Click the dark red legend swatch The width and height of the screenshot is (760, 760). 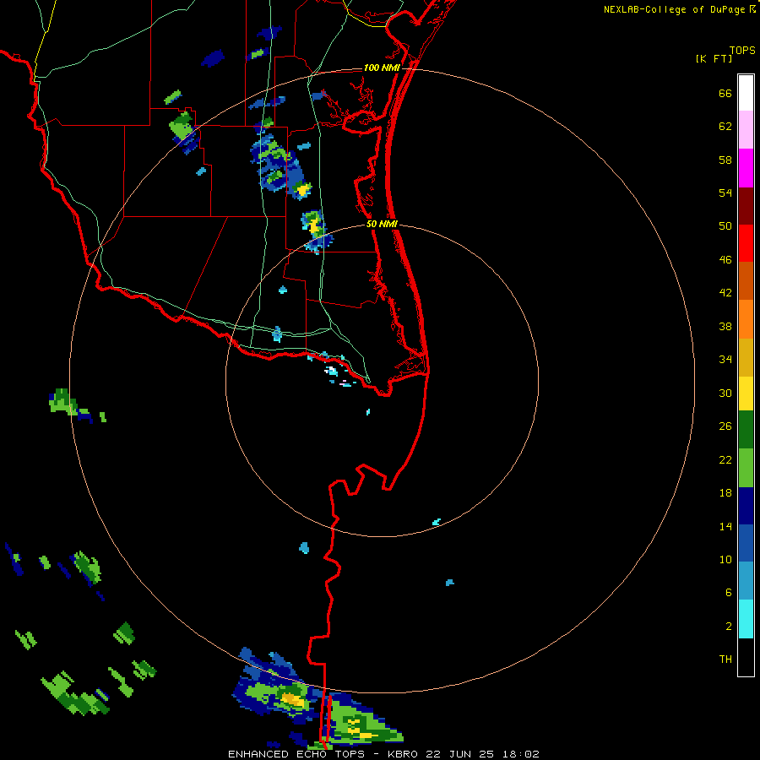tap(746, 206)
